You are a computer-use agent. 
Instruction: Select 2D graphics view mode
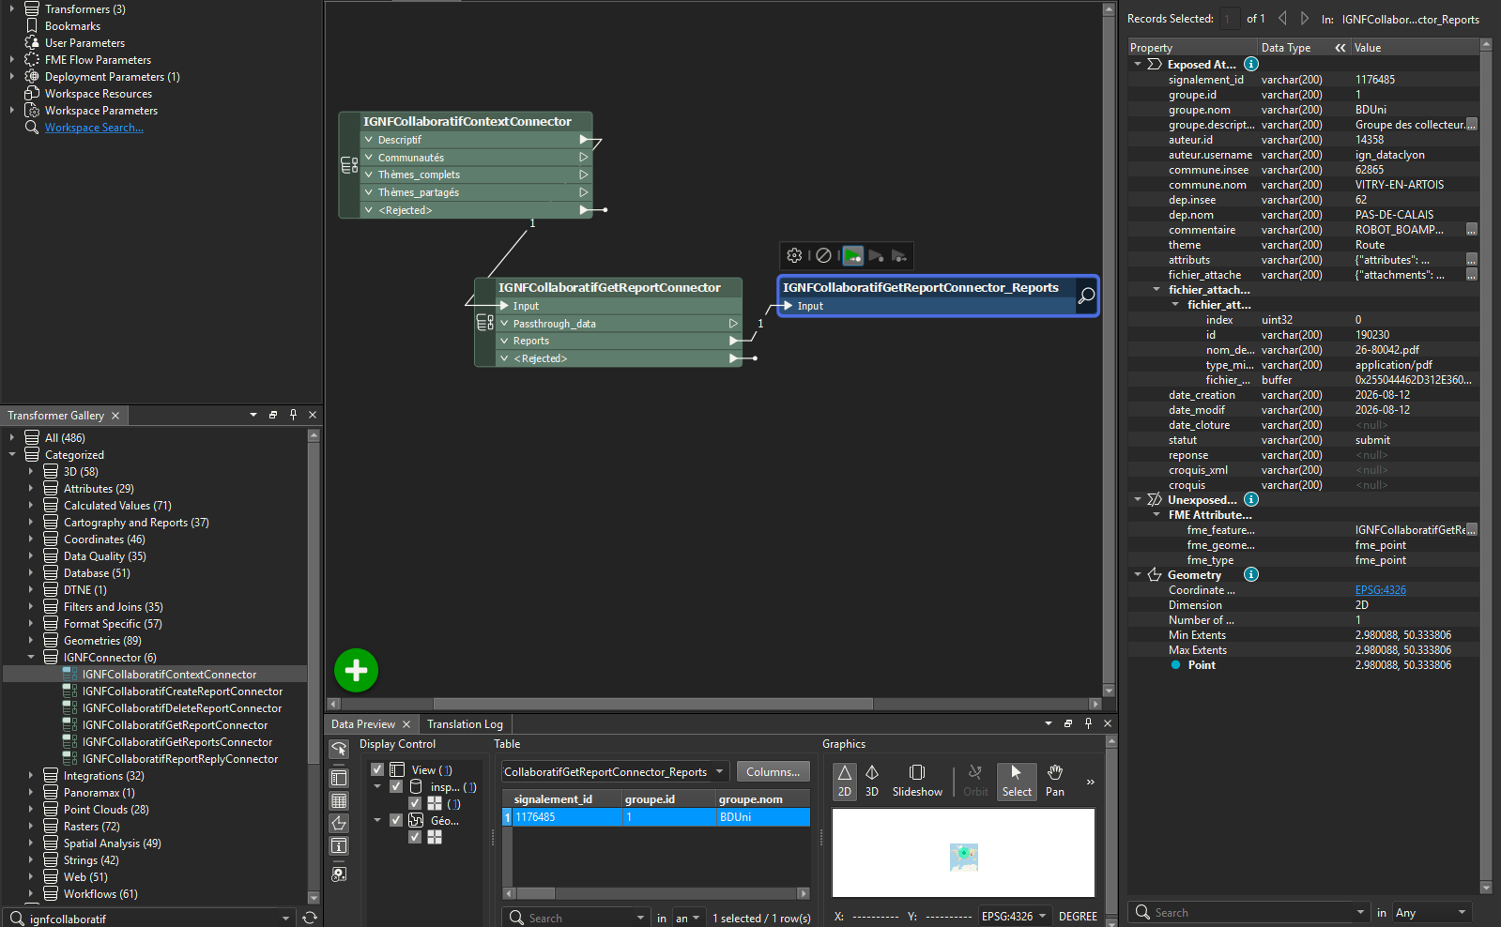pyautogui.click(x=845, y=781)
